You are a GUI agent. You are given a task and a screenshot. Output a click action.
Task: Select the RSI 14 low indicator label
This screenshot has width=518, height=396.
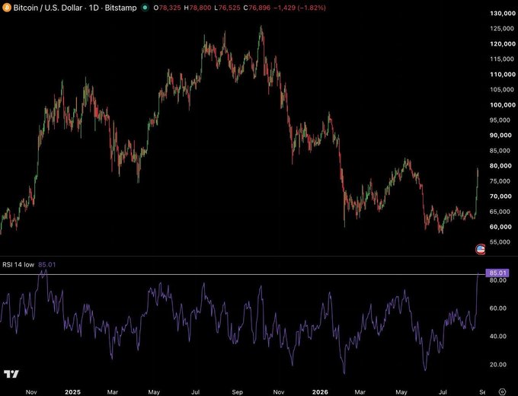(x=18, y=264)
